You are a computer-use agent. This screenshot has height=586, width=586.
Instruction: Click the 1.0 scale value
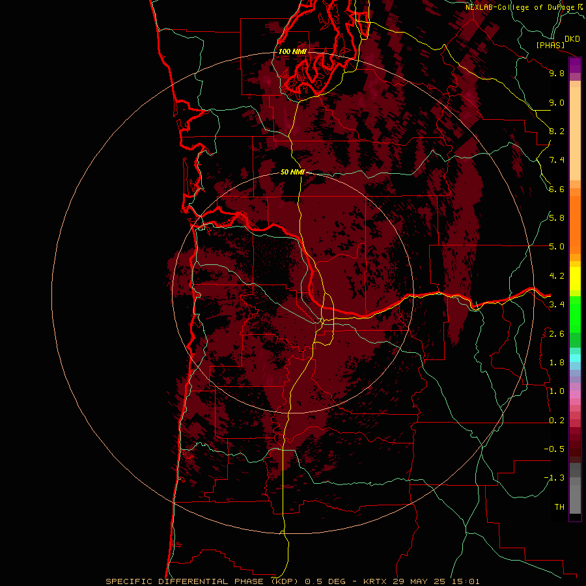tap(557, 391)
